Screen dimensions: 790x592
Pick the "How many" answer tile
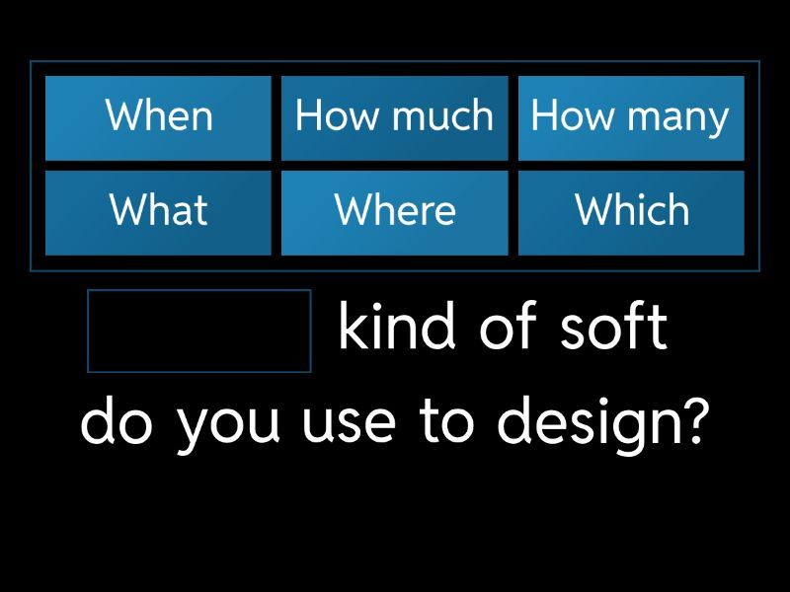630,117
